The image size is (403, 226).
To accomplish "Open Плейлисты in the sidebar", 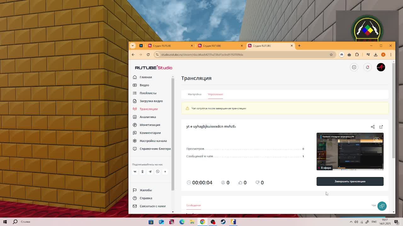I will (148, 93).
